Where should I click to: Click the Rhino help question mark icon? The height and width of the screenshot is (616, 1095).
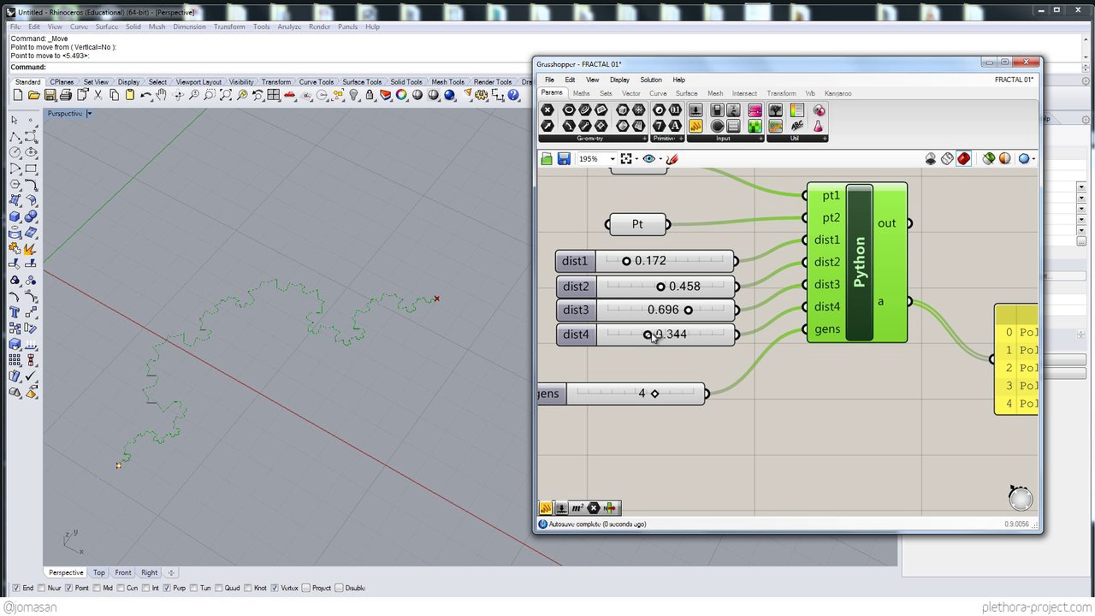pos(513,95)
